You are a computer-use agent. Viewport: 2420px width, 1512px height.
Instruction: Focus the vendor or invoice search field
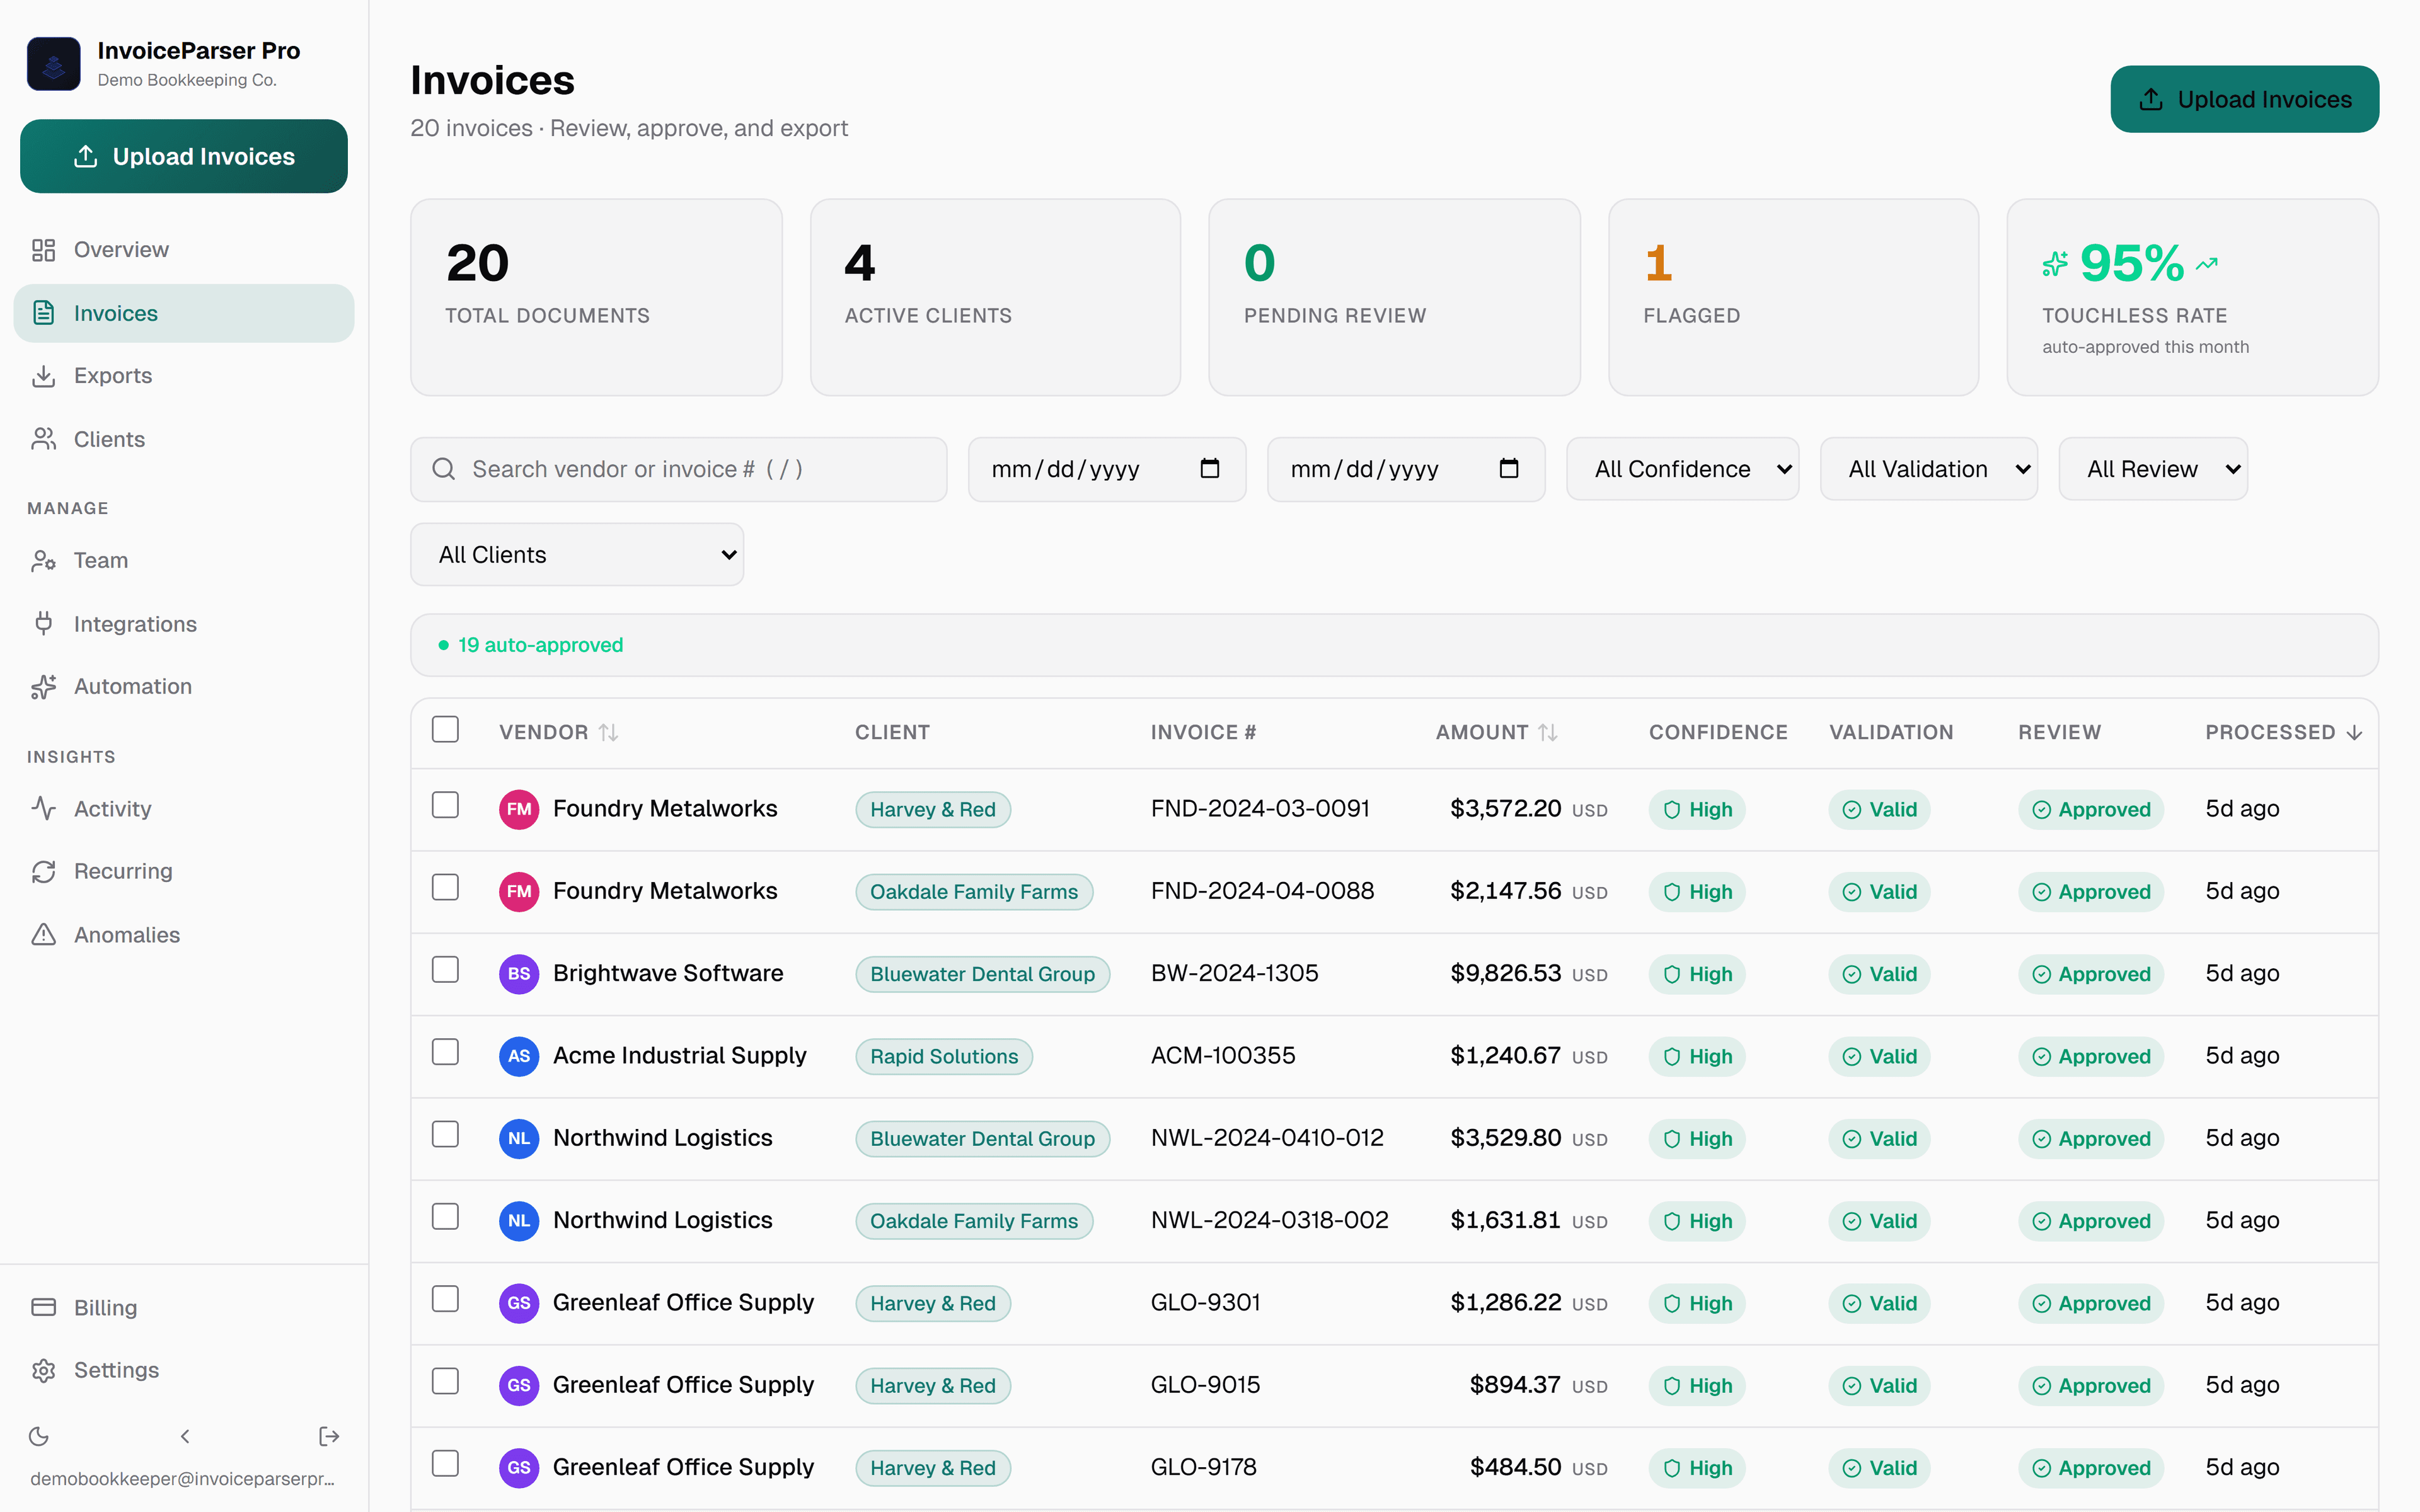679,469
